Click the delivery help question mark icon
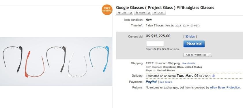The width and height of the screenshot is (243, 108). click(213, 76)
